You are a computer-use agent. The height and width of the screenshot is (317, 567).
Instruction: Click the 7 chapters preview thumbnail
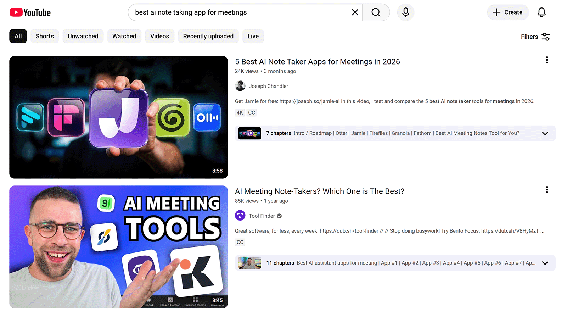point(250,133)
